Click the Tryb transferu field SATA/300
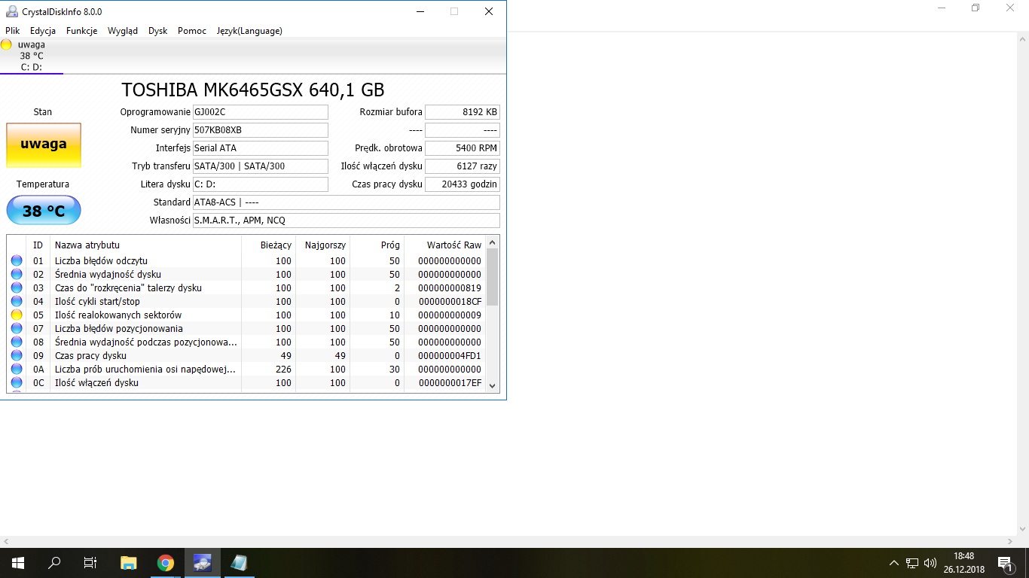The height and width of the screenshot is (578, 1029). click(x=261, y=166)
